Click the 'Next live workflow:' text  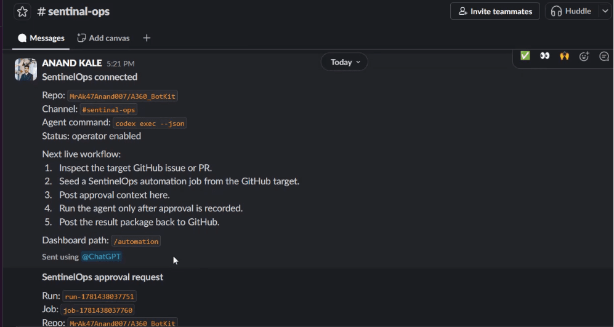pos(81,154)
